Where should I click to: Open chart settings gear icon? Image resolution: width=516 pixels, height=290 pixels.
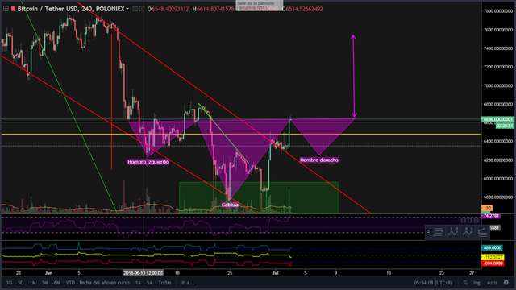pyautogui.click(x=506, y=283)
